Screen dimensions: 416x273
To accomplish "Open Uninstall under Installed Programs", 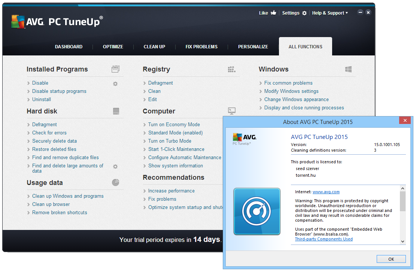I will (42, 100).
